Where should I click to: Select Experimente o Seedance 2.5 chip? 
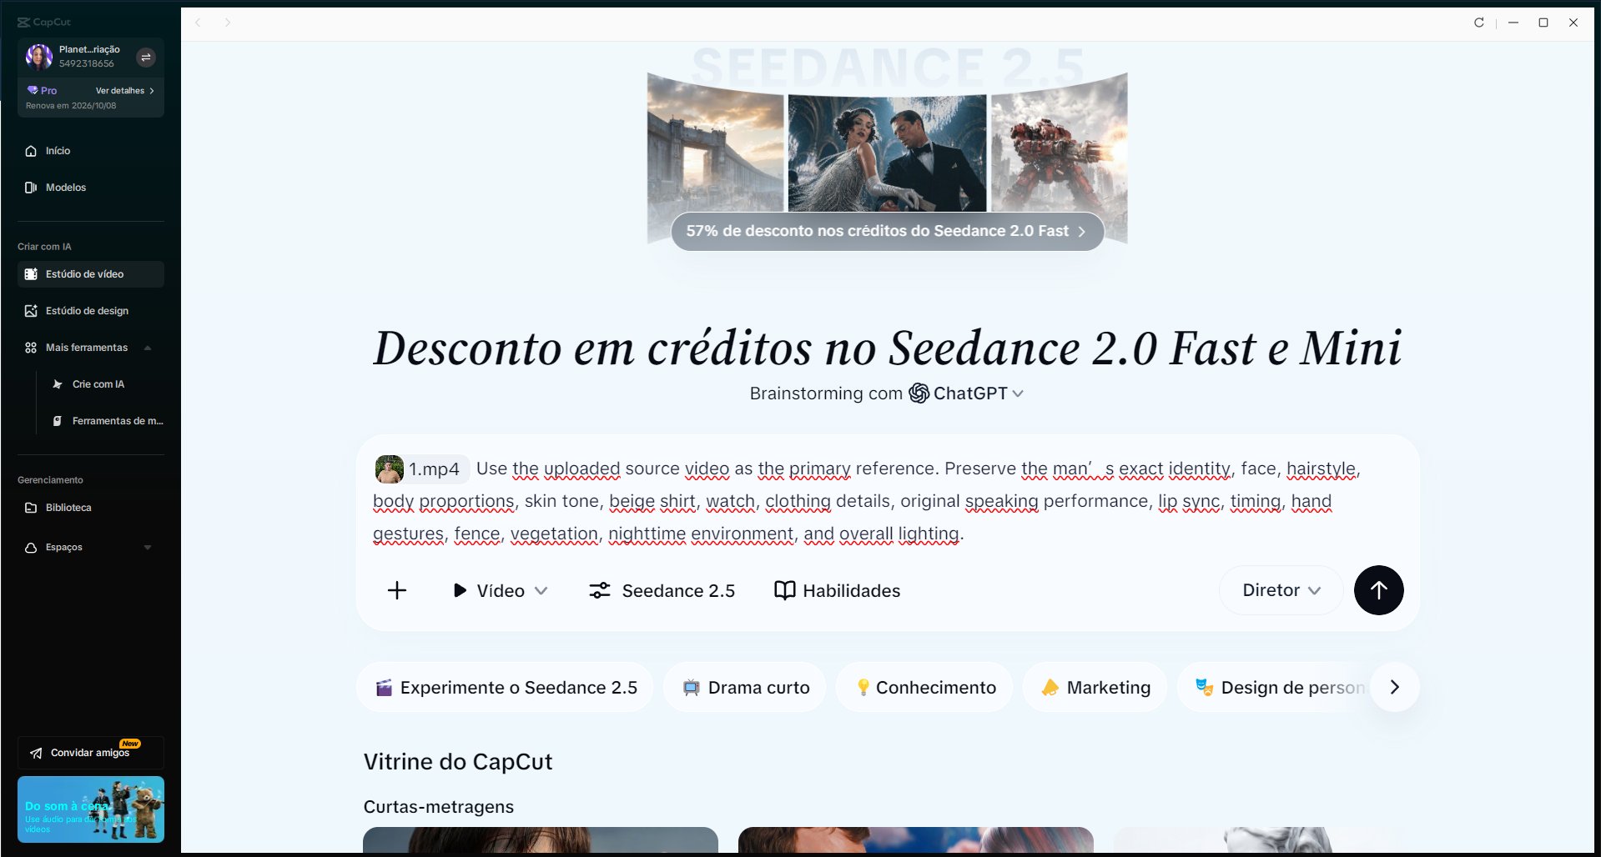(506, 688)
